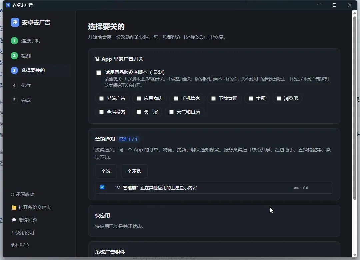Click the 版本 0.2.3 version text
Screen dimensions: 360x260
point(20,245)
